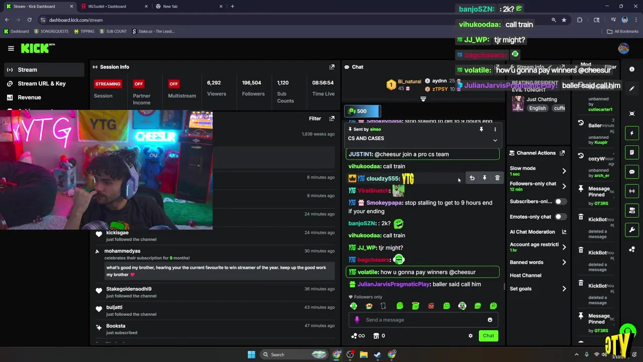This screenshot has width=643, height=362.
Task: Click the lightning bolt icon in right sidebar
Action: 632,133
